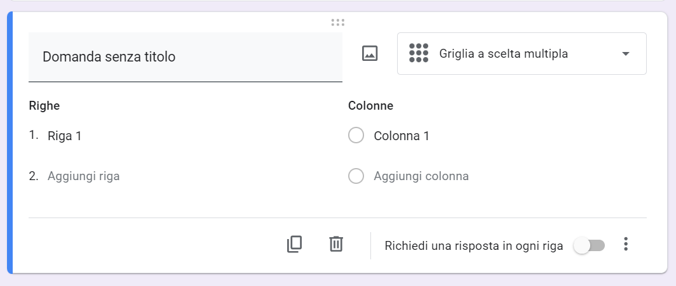
Task: Click the radio circle beside Aggiungi colonna
Action: 356,176
